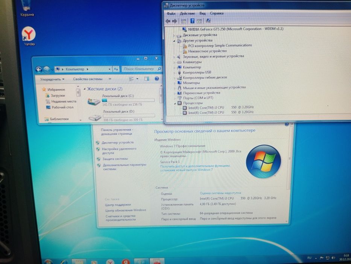Open Настройка удаленного доступа link
Image resolution: width=351 pixels, height=264 pixels.
tap(119, 151)
